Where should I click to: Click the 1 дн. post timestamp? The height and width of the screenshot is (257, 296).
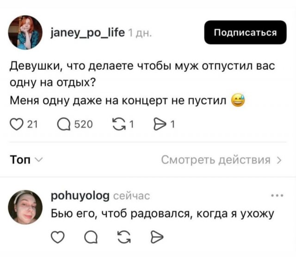pyautogui.click(x=140, y=33)
